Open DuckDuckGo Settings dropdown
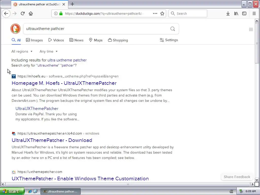260x195 pixels. coord(169,40)
